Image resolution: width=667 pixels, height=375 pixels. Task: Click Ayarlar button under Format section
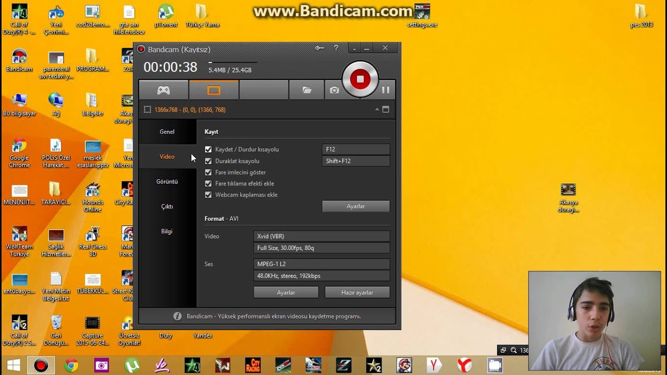286,293
